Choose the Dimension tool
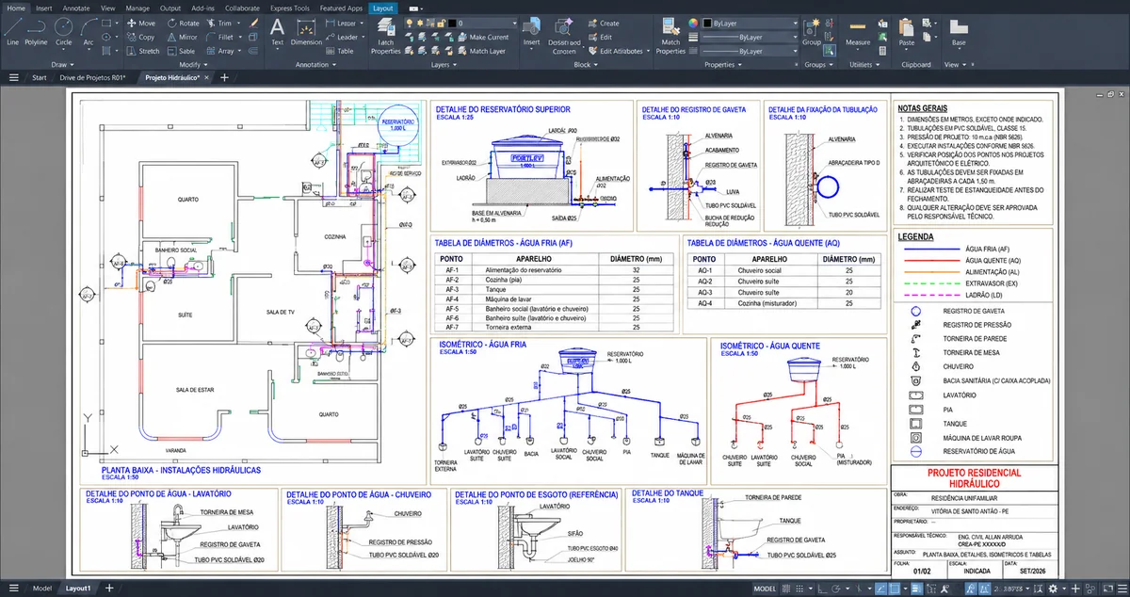The width and height of the screenshot is (1130, 597). click(306, 31)
